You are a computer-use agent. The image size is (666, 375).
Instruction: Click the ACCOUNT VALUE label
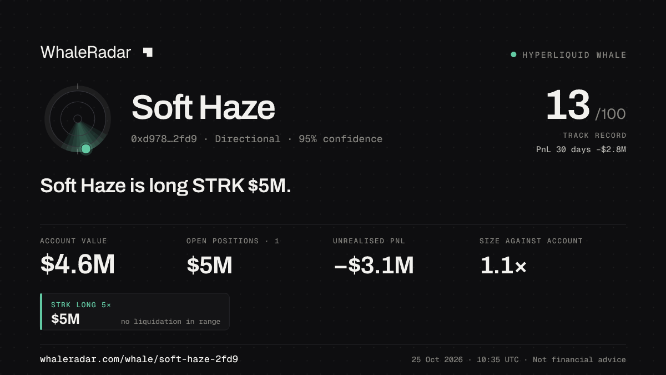(x=73, y=241)
